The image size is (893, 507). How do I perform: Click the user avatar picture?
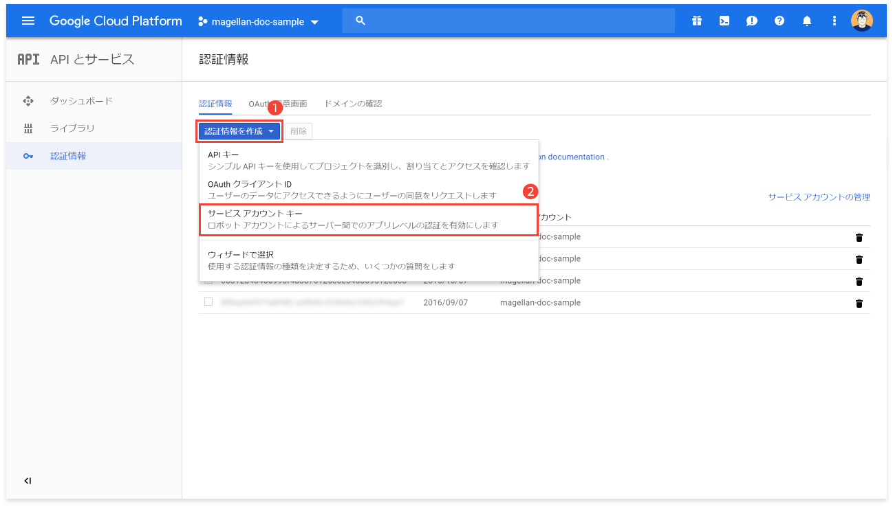pos(862,21)
